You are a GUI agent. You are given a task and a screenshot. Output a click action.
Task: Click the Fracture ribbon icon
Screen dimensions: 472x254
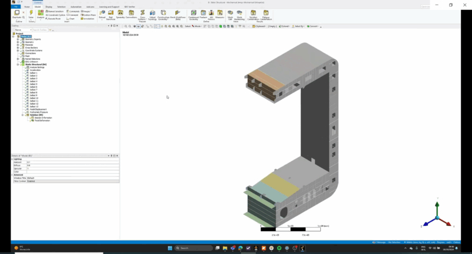203,12
